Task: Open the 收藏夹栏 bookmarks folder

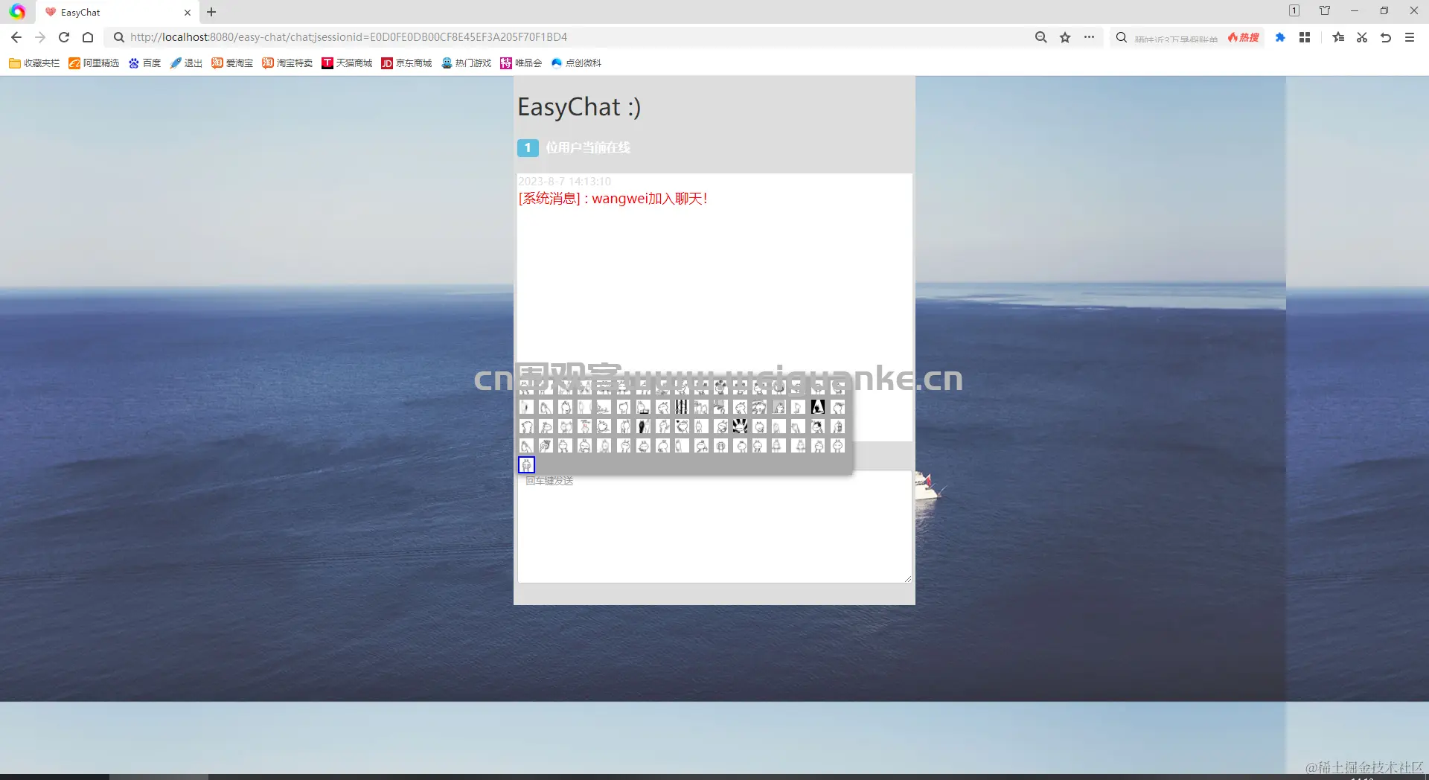Action: coord(34,63)
